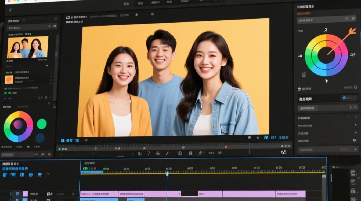The image size is (361, 201).
Task: Click the blue square icon under preview
Action: (x=266, y=137)
